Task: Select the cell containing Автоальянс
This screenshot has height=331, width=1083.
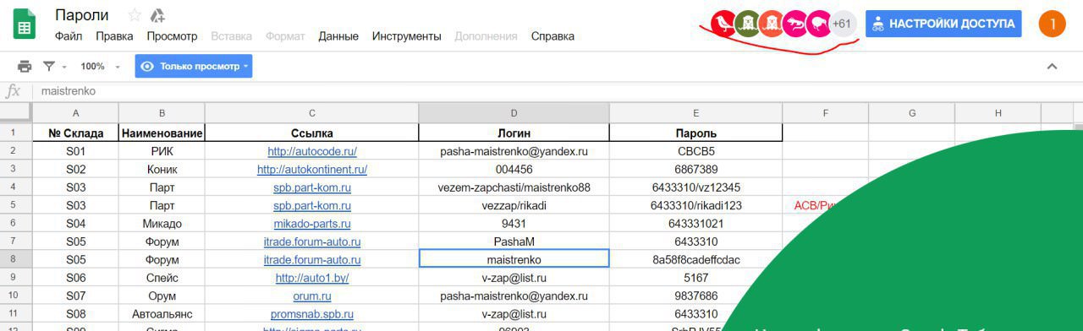Action: 162,314
